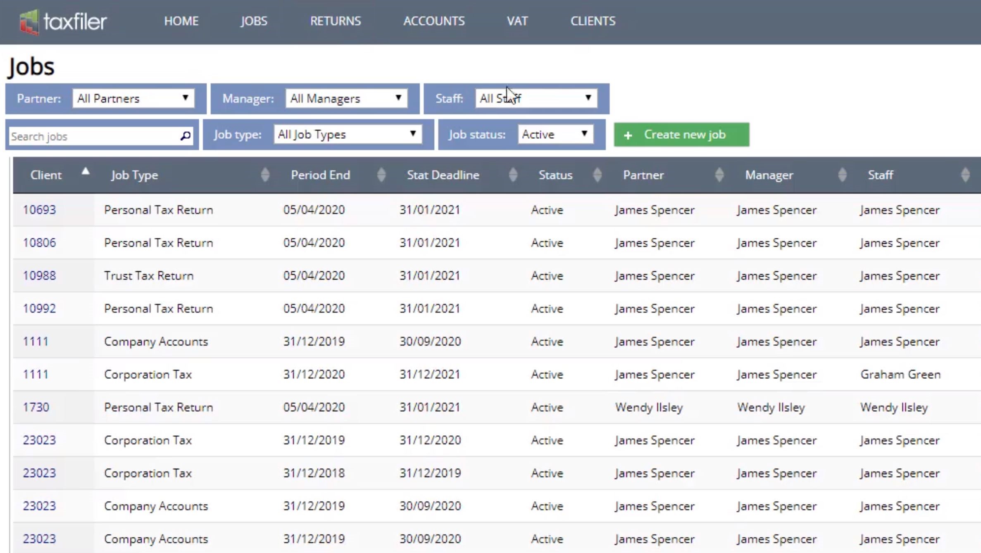This screenshot has width=981, height=553.
Task: Click Job Type column sort icon
Action: click(265, 175)
